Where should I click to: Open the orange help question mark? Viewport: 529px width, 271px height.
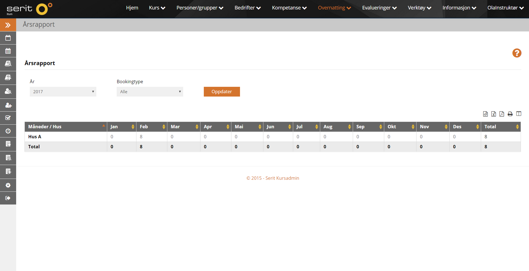click(x=517, y=53)
